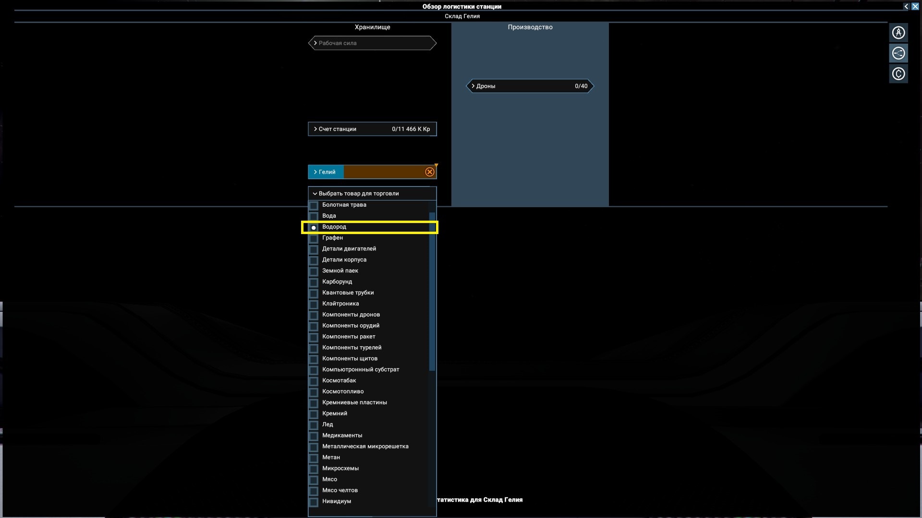Open the credits circle icon in right sidebar
This screenshot has width=922, height=518.
pyautogui.click(x=898, y=74)
